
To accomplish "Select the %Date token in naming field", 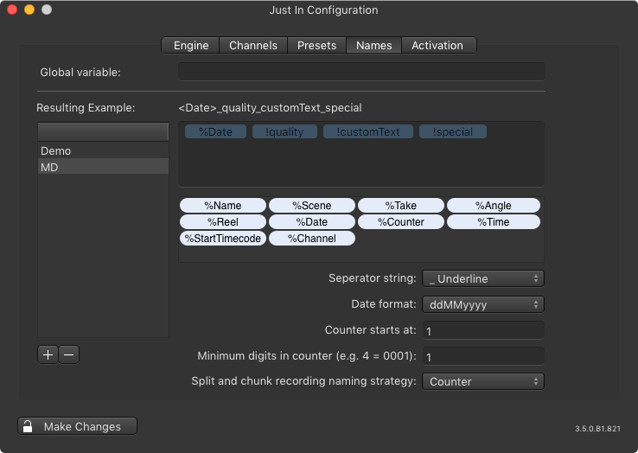I will tap(215, 131).
